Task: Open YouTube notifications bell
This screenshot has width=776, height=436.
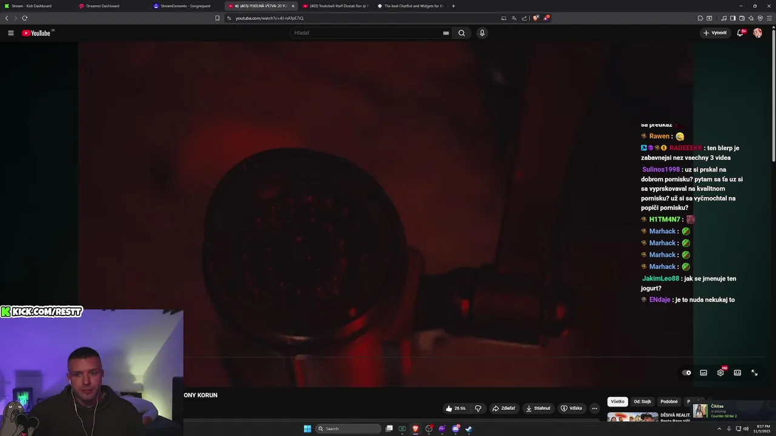Action: (740, 33)
